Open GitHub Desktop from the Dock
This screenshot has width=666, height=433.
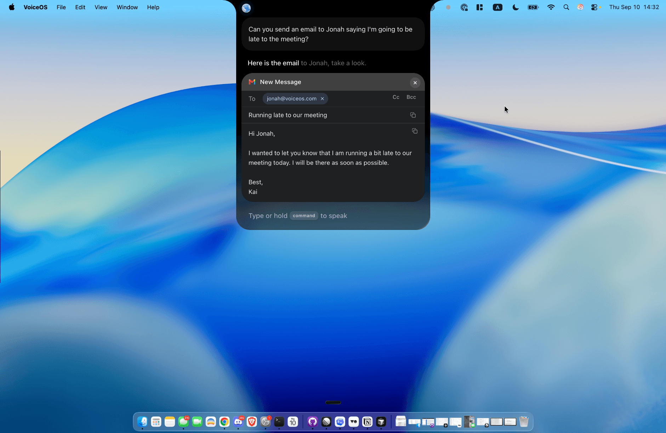(x=313, y=422)
